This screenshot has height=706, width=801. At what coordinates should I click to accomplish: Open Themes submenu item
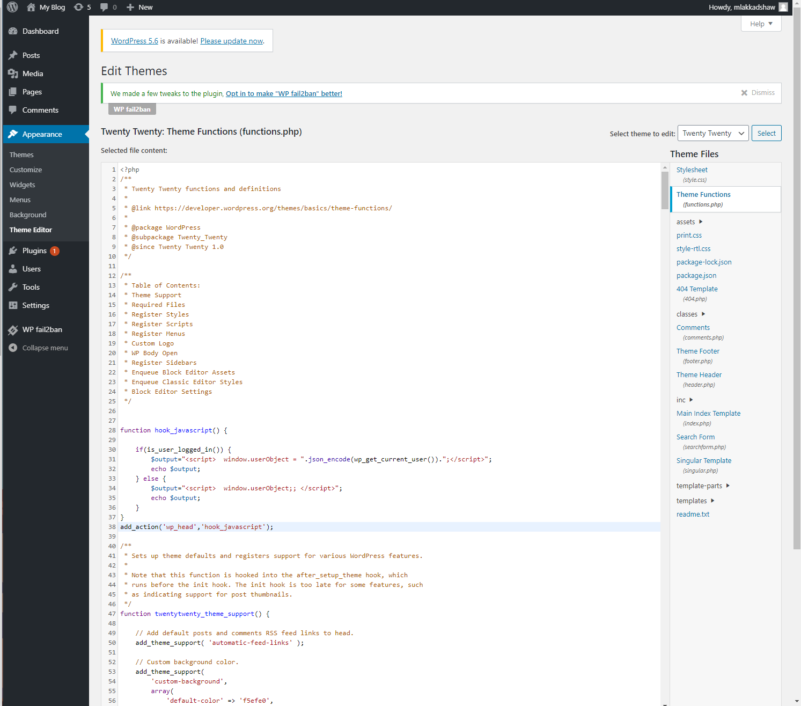[x=21, y=155]
